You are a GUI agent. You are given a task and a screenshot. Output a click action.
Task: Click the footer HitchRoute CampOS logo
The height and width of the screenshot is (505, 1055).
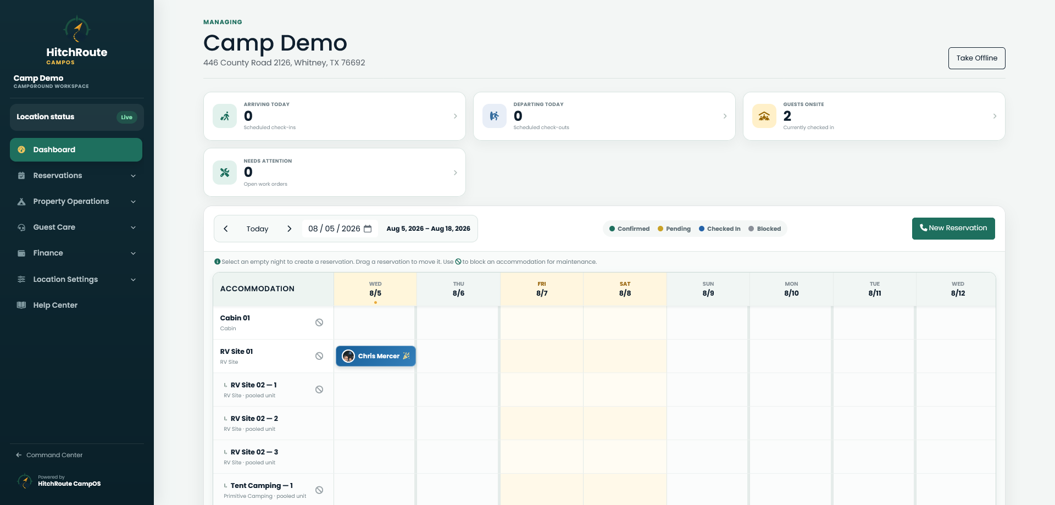(x=25, y=481)
